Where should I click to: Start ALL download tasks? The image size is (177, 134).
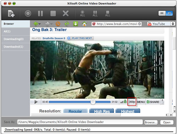[x=82, y=13]
